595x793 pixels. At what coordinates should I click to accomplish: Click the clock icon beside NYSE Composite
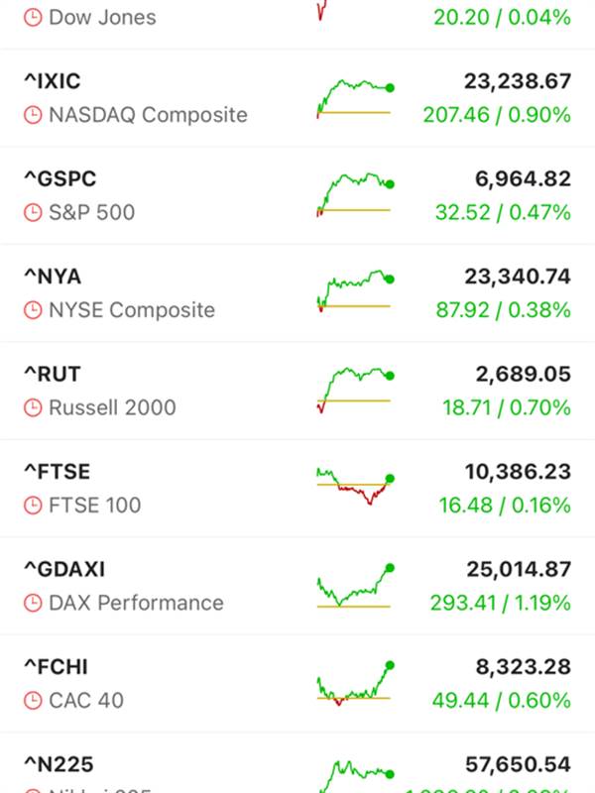(x=34, y=310)
